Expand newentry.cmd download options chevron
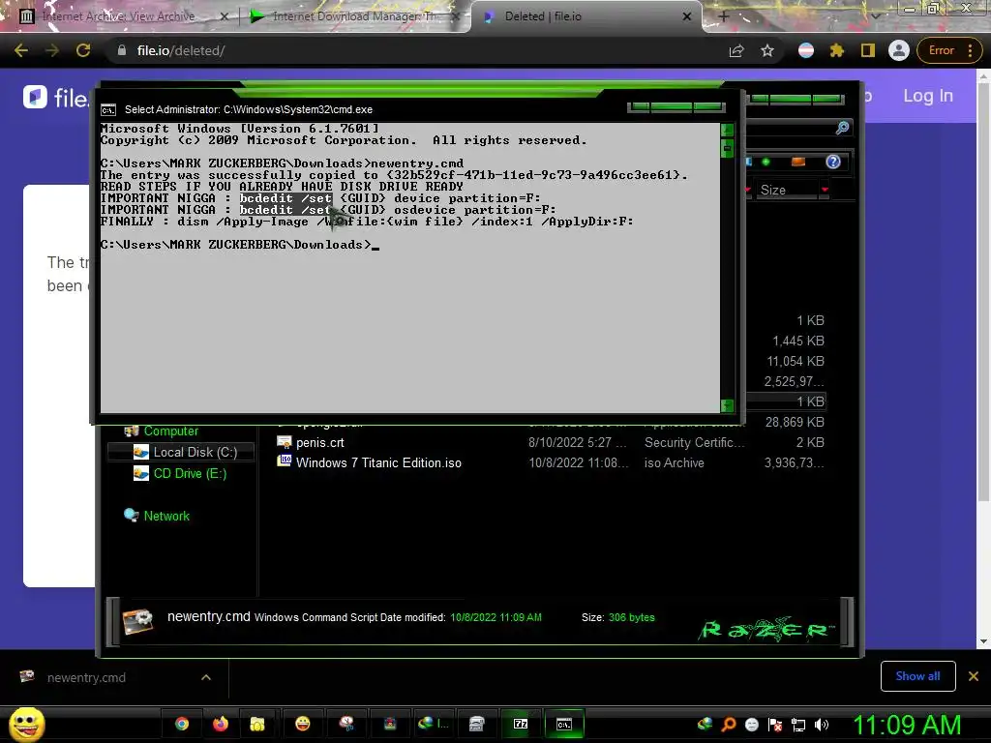This screenshot has width=991, height=743. click(206, 677)
